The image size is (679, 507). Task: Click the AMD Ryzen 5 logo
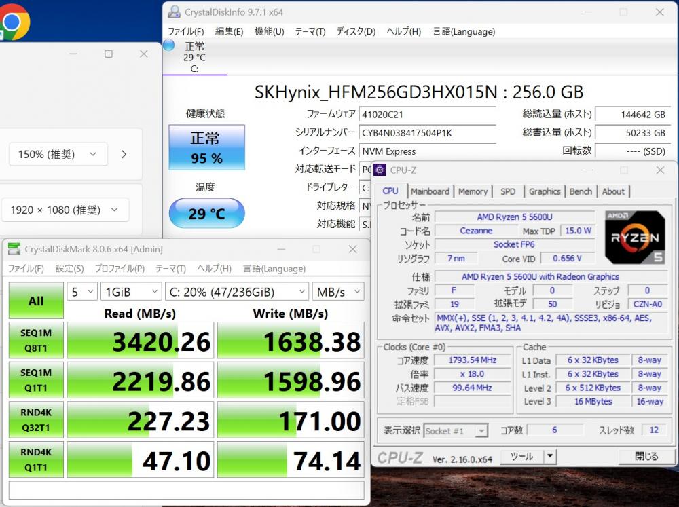click(x=634, y=238)
